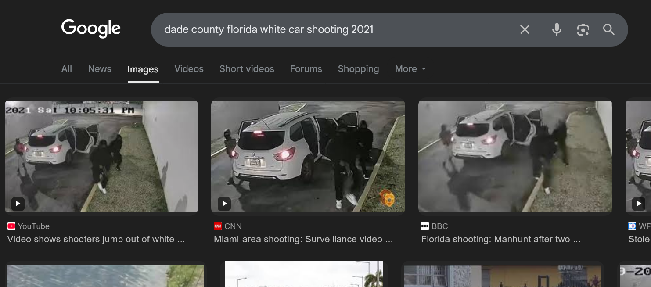651x287 pixels.
Task: Click the CNN source label
Action: [x=233, y=226]
